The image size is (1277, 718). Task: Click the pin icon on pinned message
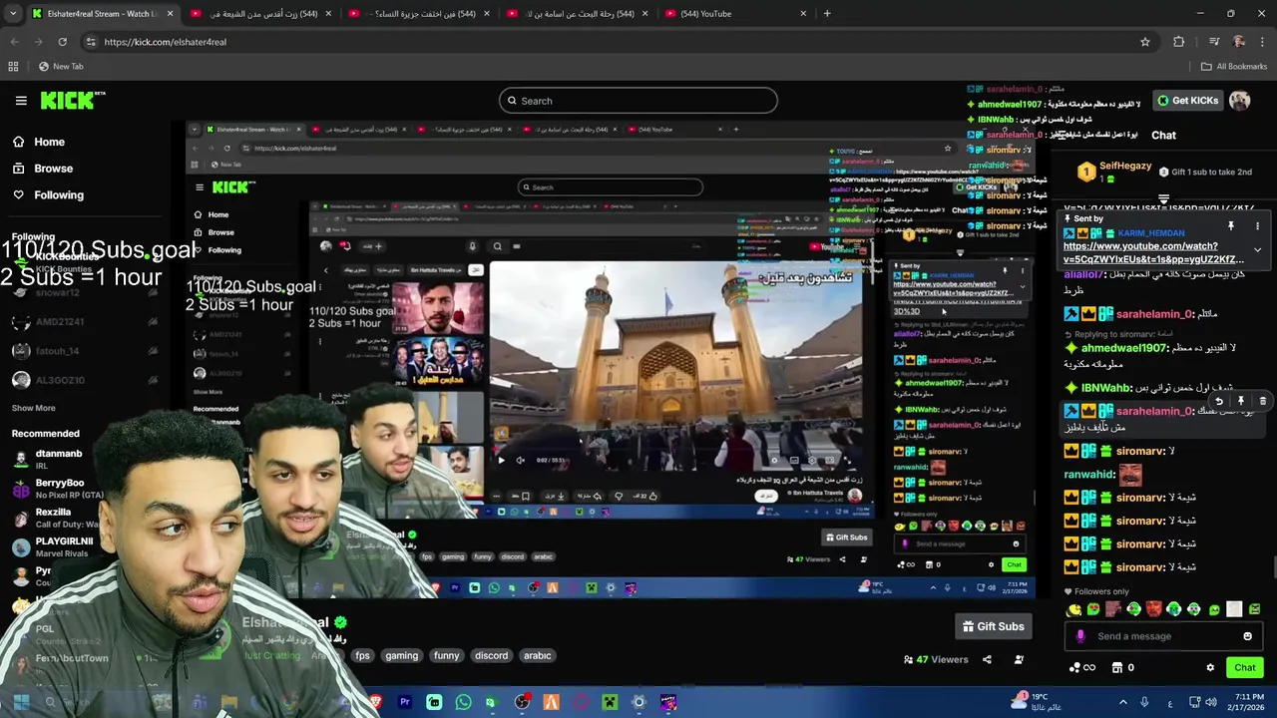point(1231,226)
